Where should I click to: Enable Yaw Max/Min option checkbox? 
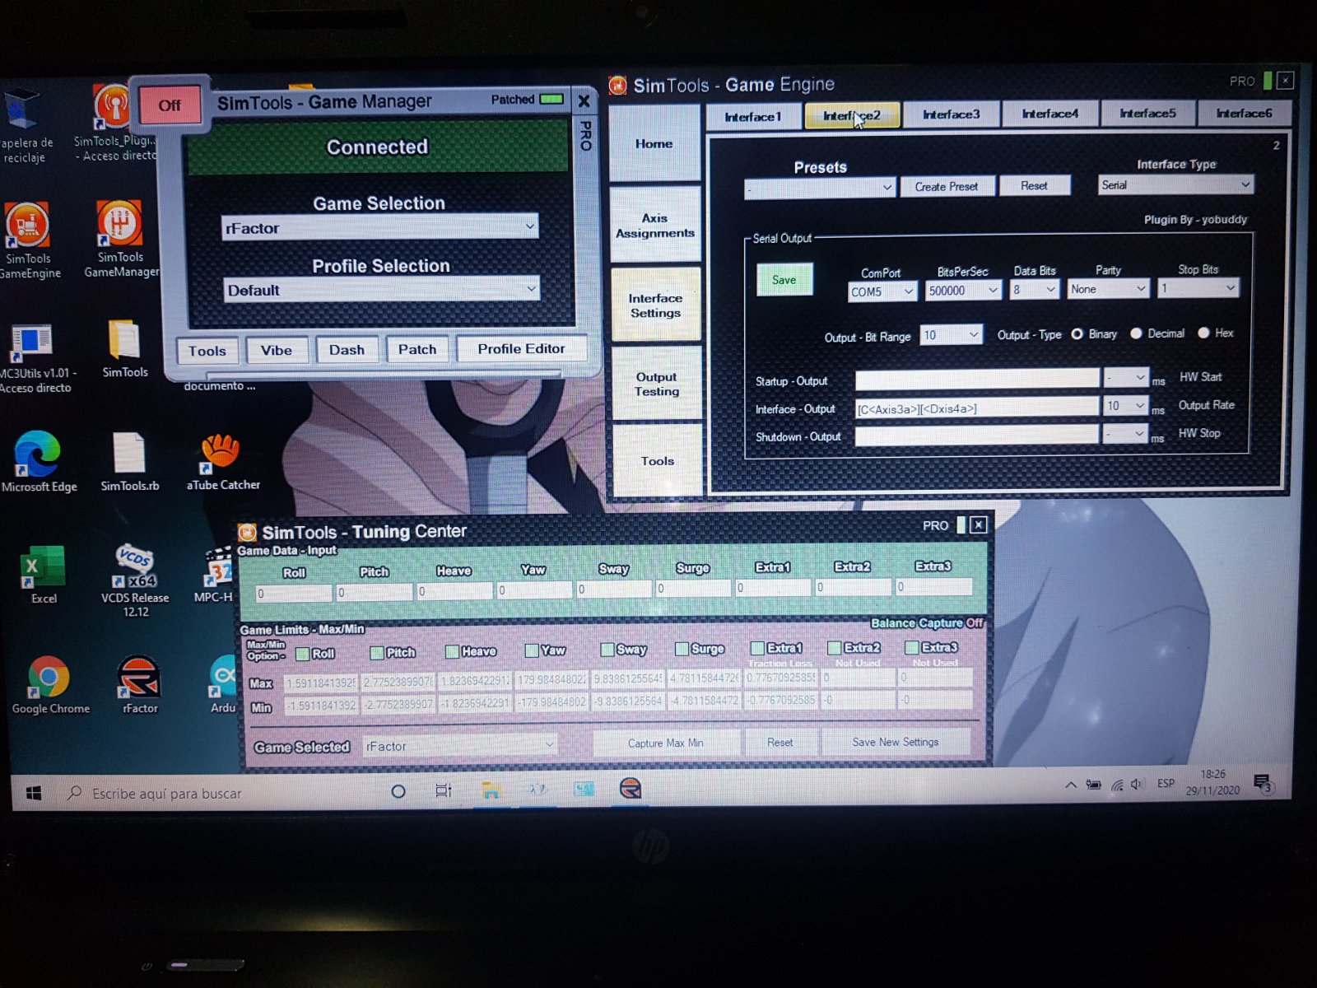pyautogui.click(x=532, y=650)
